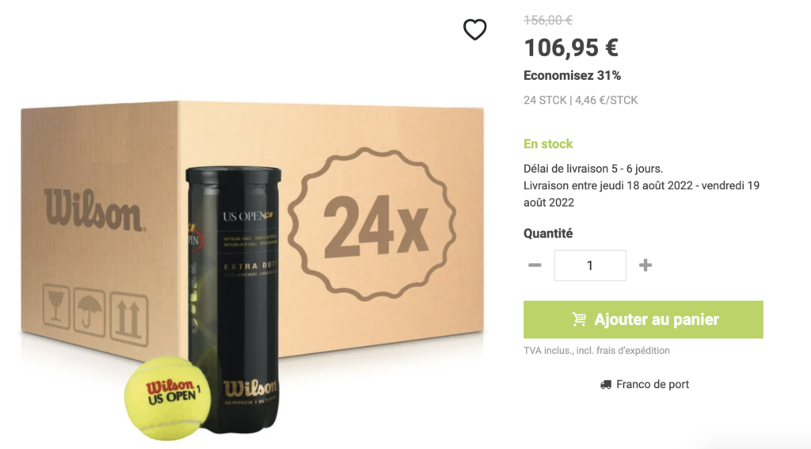Click the Wilson tennis ball can image
The height and width of the screenshot is (449, 811).
click(x=234, y=299)
